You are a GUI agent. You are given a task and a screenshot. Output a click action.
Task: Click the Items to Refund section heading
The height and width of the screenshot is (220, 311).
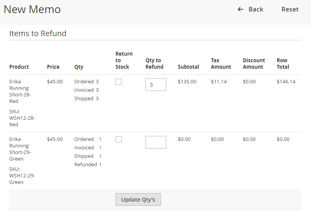point(38,33)
